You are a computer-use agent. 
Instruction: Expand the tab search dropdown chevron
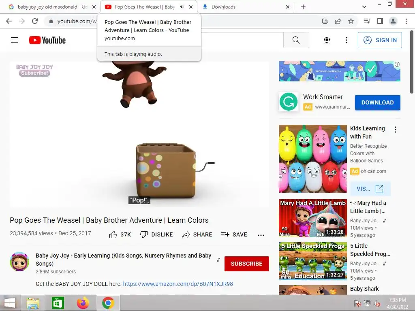[364, 7]
